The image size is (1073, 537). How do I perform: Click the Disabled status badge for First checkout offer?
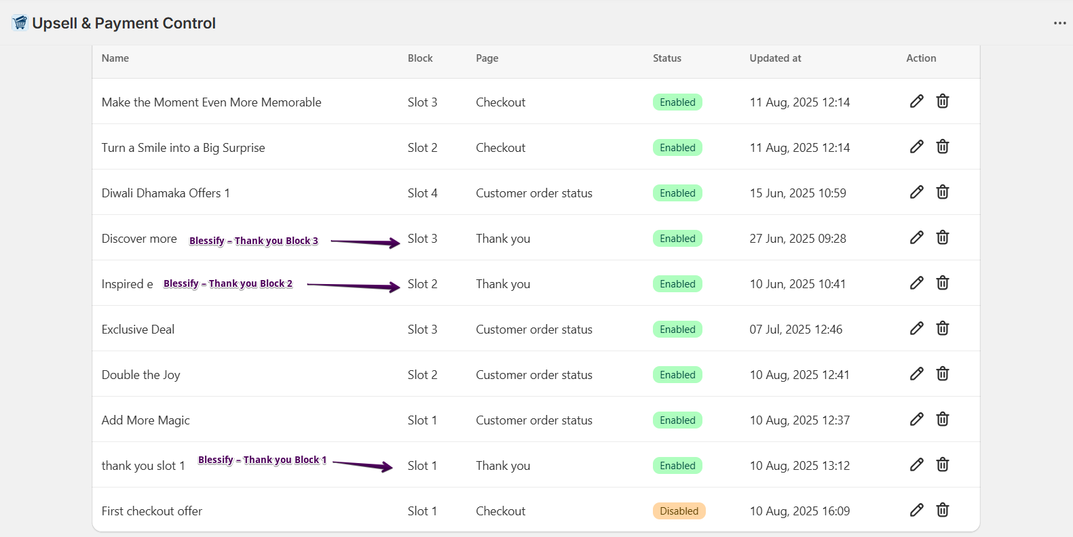coord(679,511)
